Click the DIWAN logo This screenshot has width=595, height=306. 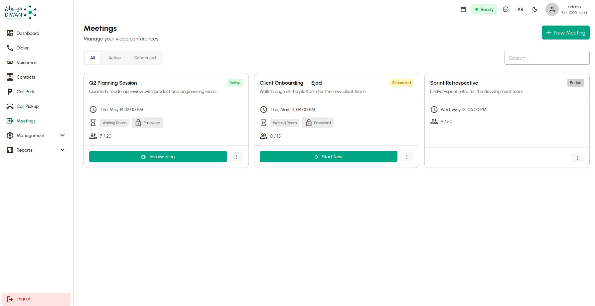tap(21, 12)
